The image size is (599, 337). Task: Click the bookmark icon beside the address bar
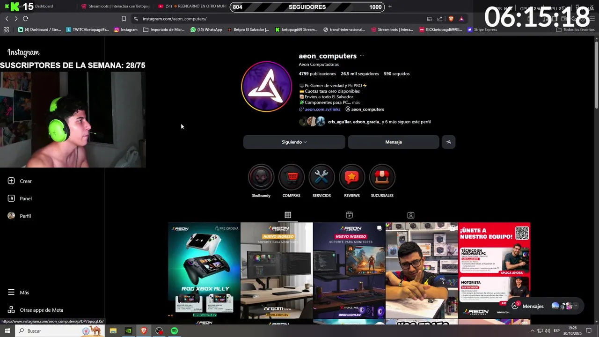[124, 19]
